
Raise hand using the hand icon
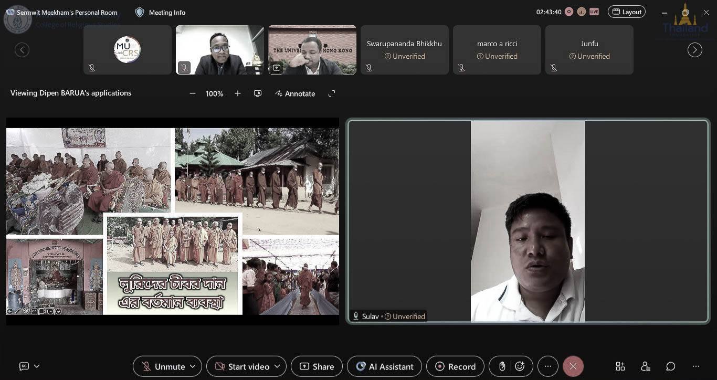click(x=502, y=366)
